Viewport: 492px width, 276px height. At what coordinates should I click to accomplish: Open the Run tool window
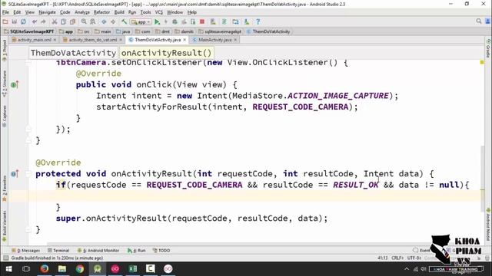(137, 251)
